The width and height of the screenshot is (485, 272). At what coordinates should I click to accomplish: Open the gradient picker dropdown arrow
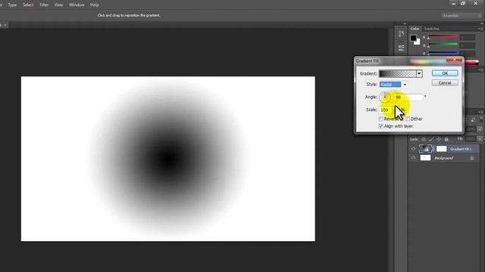pyautogui.click(x=419, y=73)
